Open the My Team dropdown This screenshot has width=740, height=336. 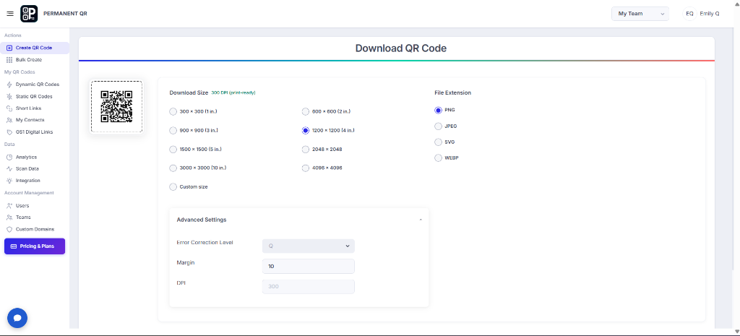(x=640, y=14)
